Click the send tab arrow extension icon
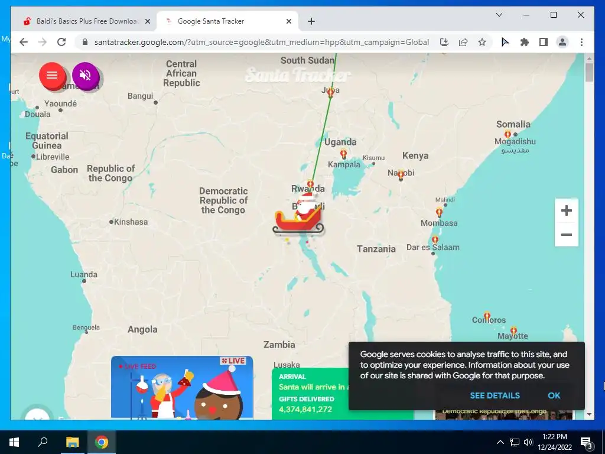Screen dimensions: 605x454 click(x=505, y=42)
